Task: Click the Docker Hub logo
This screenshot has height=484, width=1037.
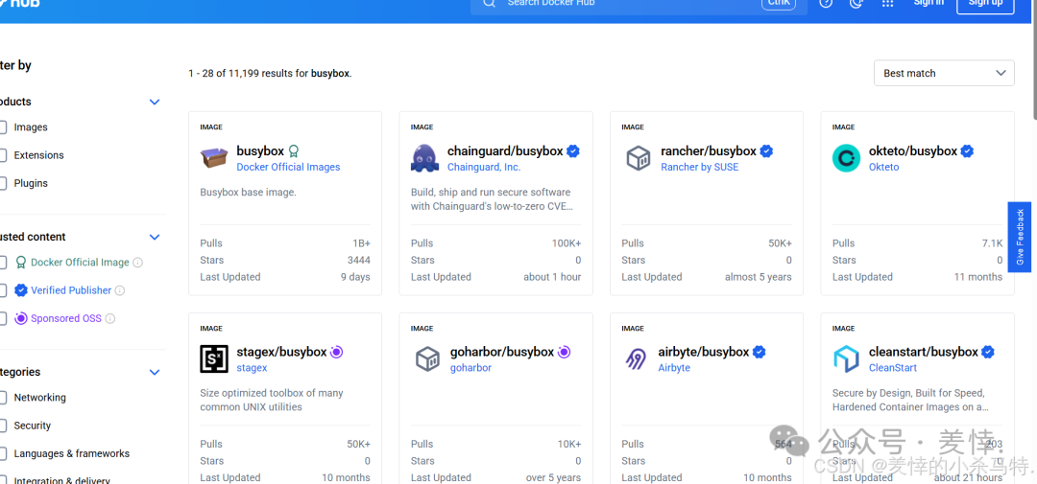Action: (20, 3)
